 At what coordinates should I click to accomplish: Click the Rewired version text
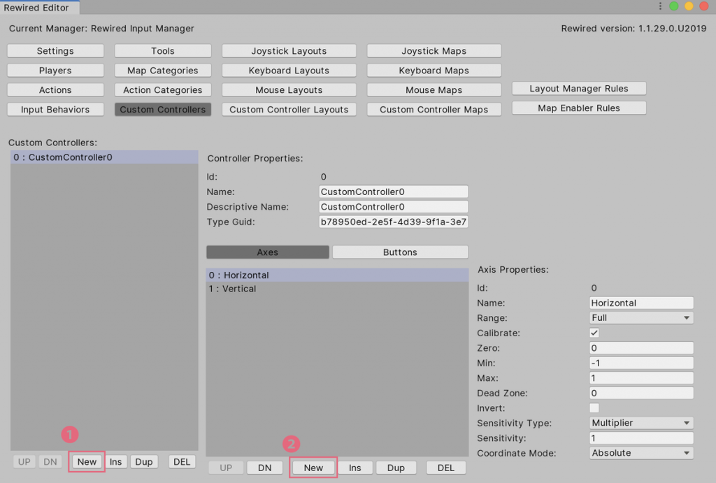point(633,28)
